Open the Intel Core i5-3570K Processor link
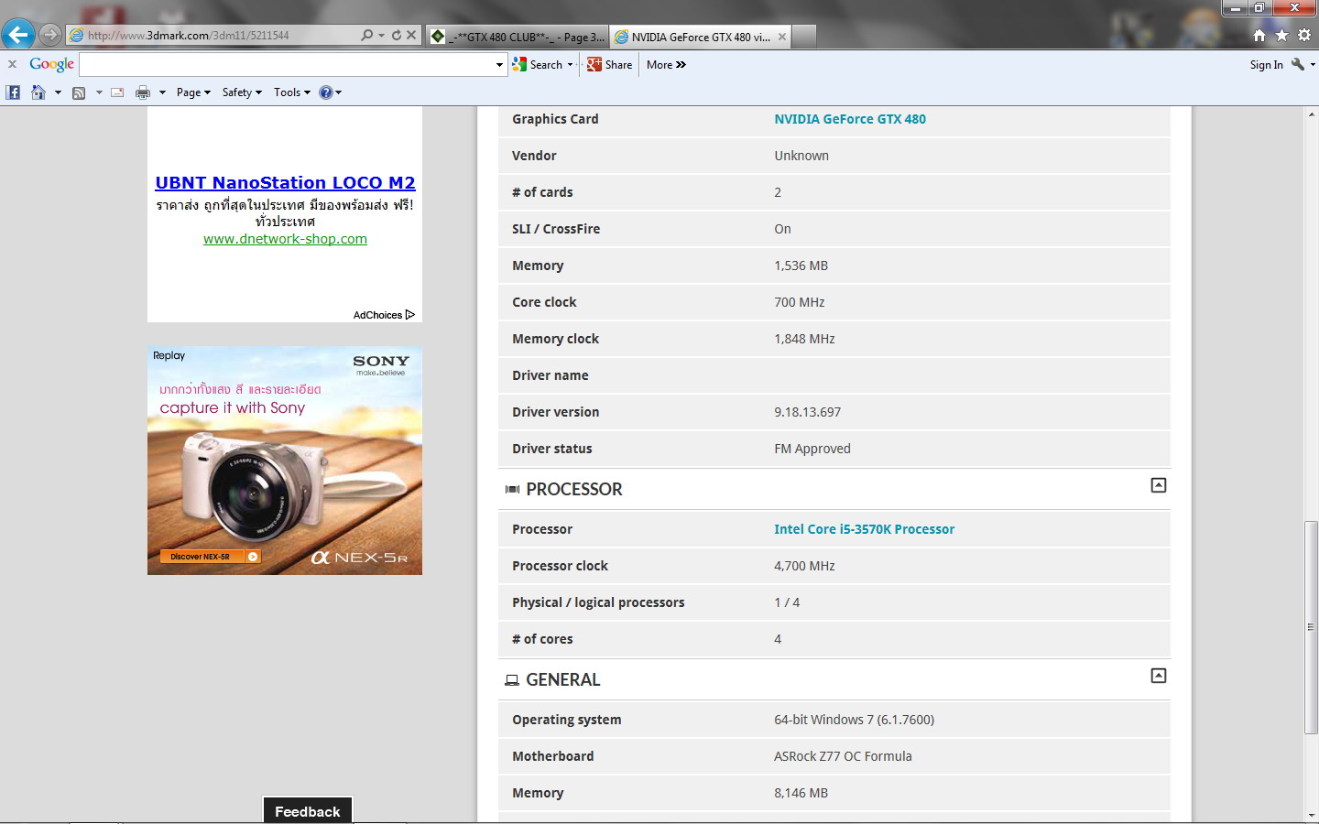Viewport: 1319px width, 824px height. [x=864, y=529]
